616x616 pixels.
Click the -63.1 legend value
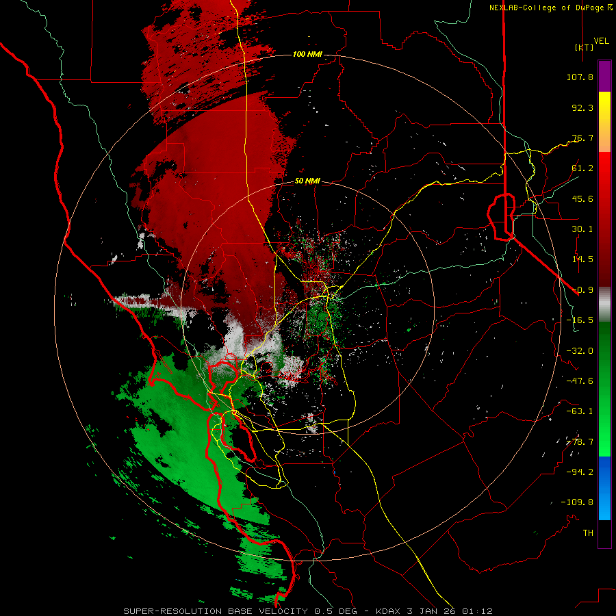click(580, 411)
